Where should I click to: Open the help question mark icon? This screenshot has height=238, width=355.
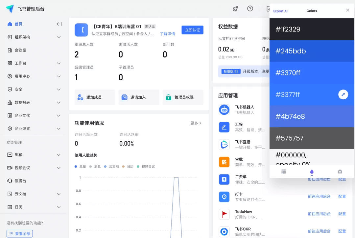[x=250, y=9]
